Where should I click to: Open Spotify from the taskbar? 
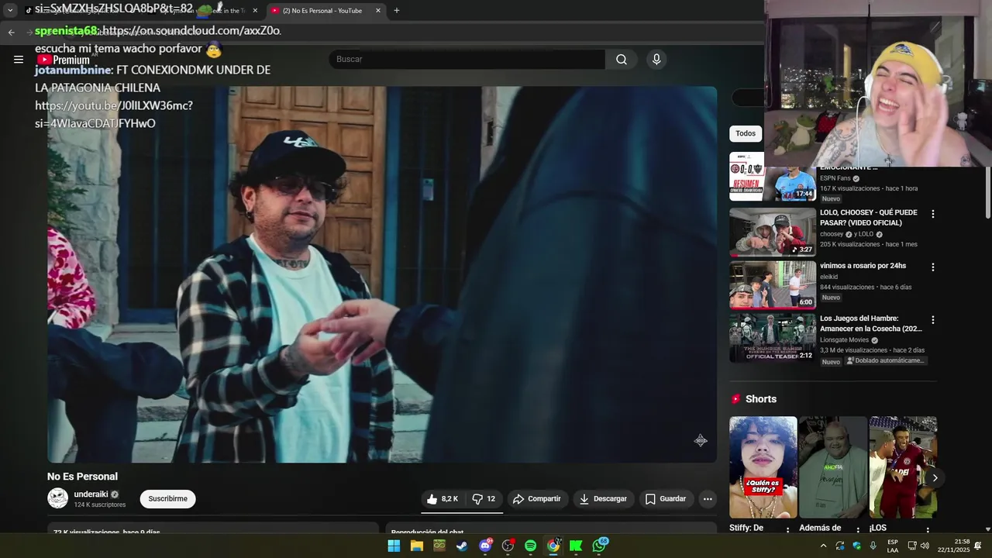point(530,546)
